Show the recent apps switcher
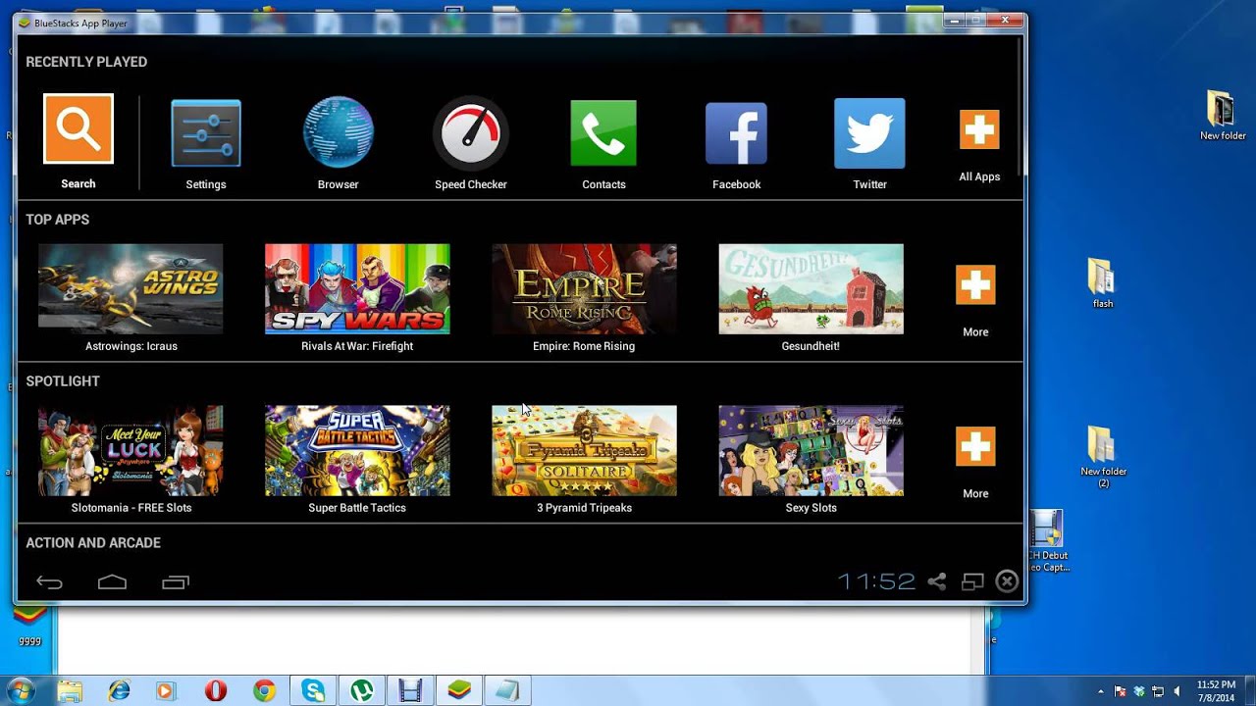The image size is (1256, 706). [x=176, y=582]
